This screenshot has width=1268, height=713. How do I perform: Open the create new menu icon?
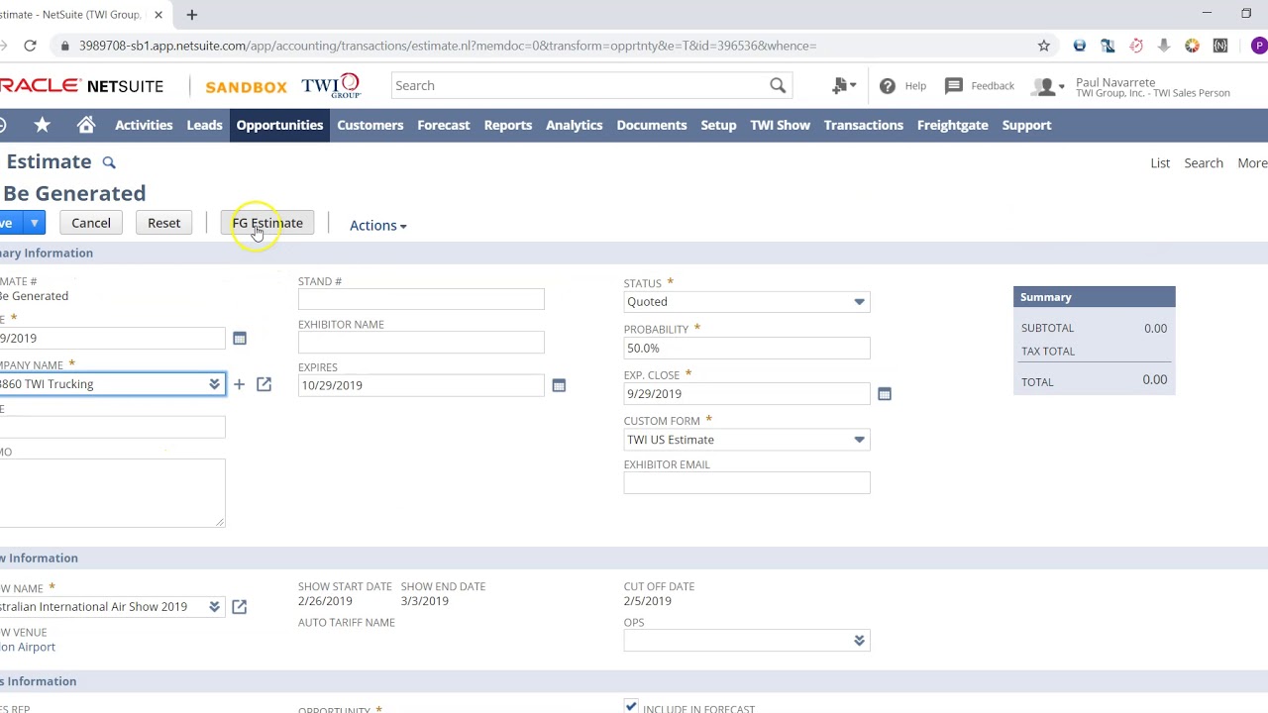coord(843,86)
